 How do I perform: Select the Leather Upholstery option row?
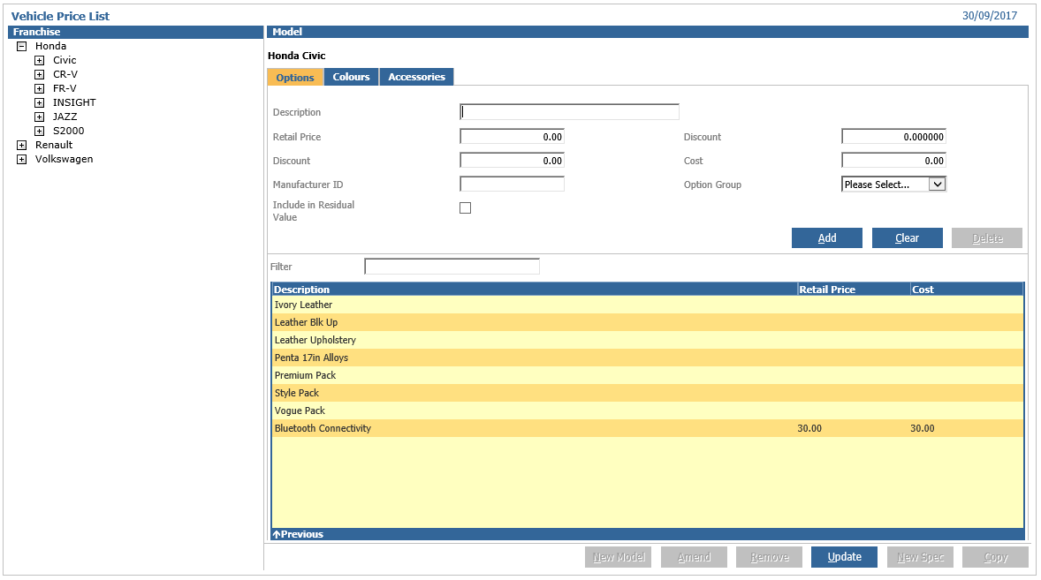(647, 340)
